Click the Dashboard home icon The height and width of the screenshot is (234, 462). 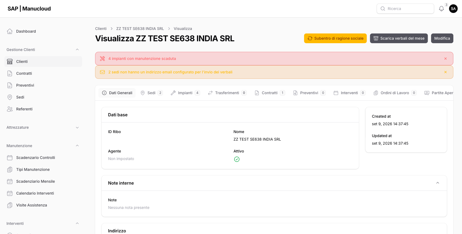pyautogui.click(x=10, y=31)
